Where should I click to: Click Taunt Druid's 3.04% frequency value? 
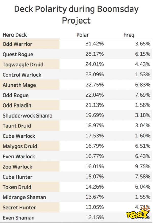143,126
